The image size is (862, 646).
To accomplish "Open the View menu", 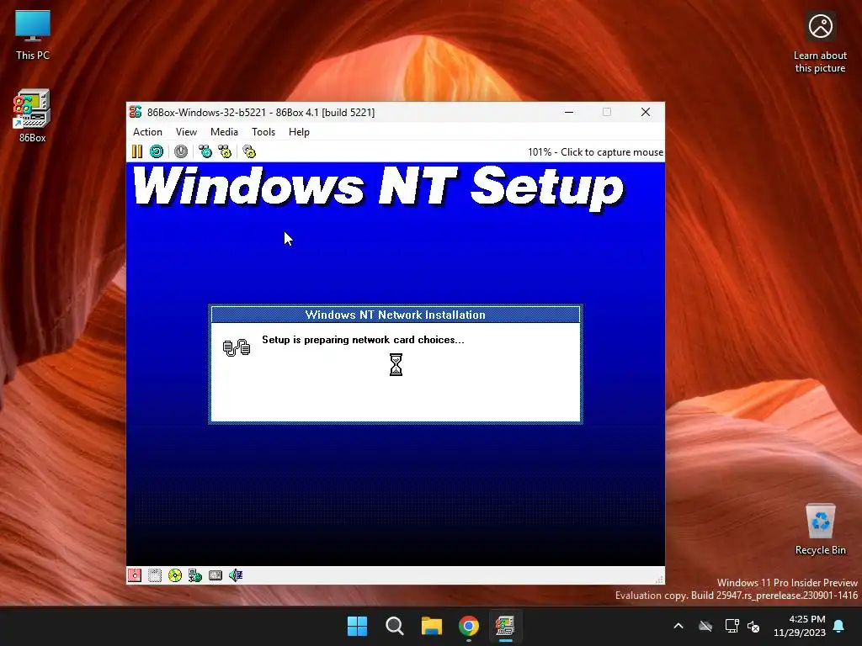I will click(186, 132).
